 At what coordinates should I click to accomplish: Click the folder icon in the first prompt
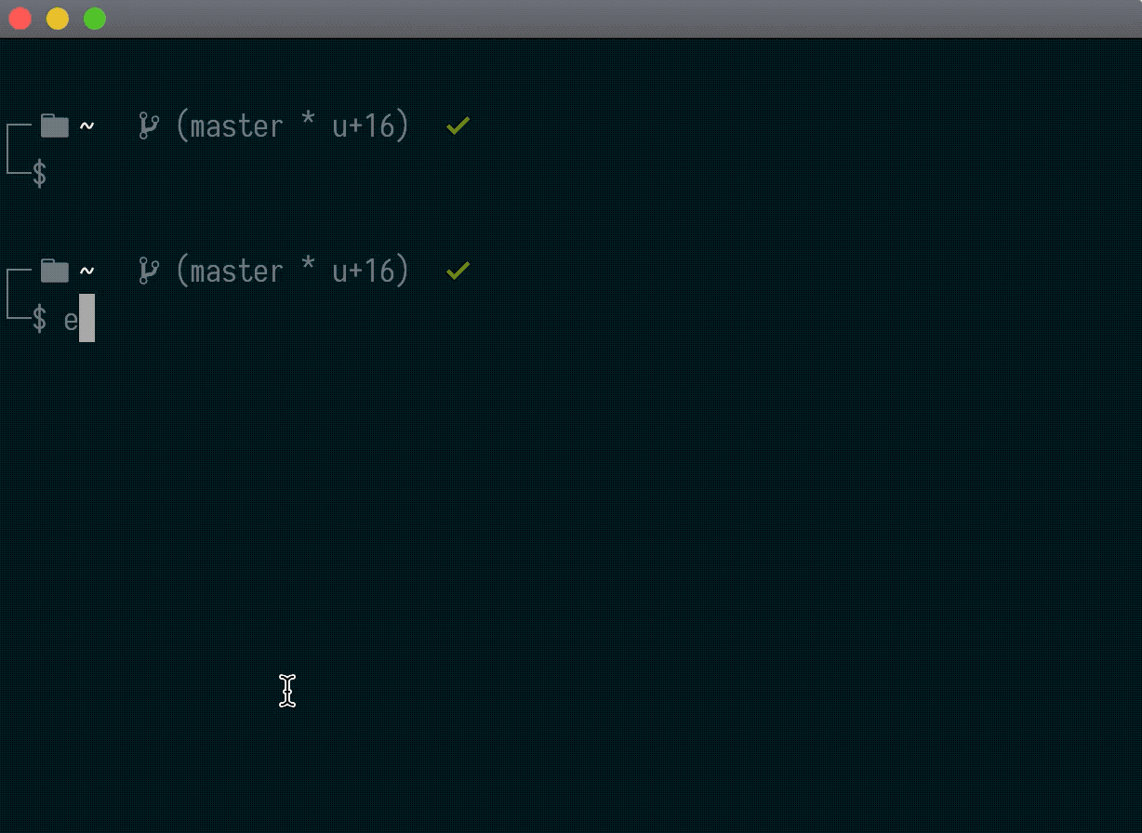[x=53, y=126]
